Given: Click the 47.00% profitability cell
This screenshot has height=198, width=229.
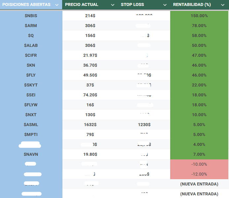Looking at the screenshot, I should (x=199, y=55).
